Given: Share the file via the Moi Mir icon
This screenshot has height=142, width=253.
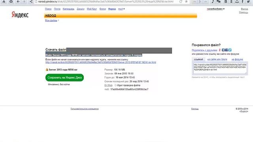Looking at the screenshot, I should tap(223, 50).
